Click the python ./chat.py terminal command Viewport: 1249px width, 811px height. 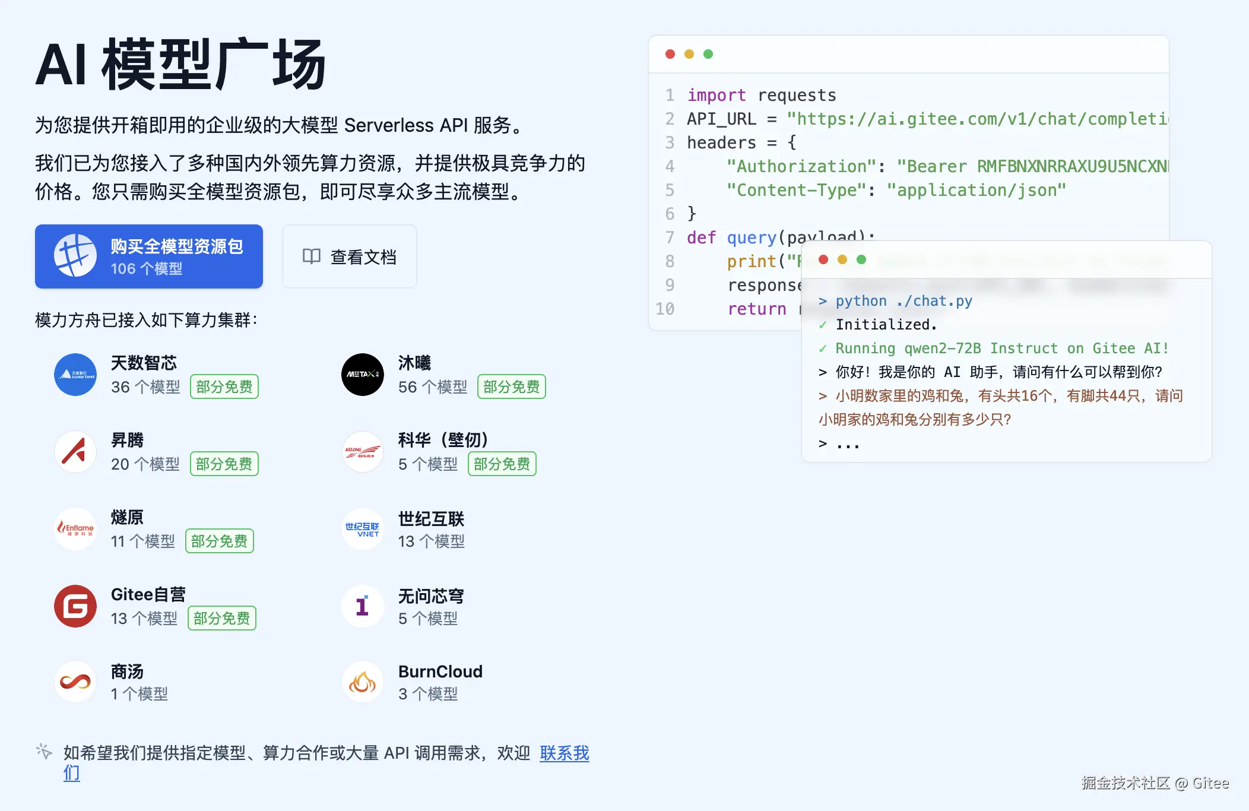click(903, 301)
